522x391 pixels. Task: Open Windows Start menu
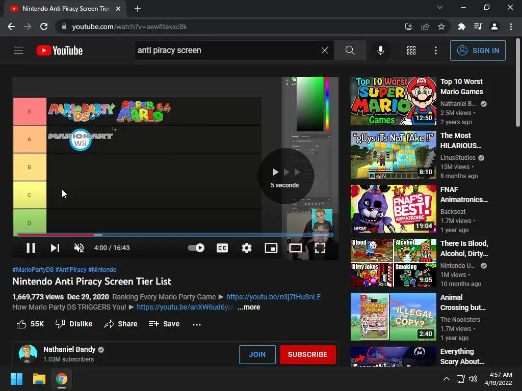(x=16, y=379)
